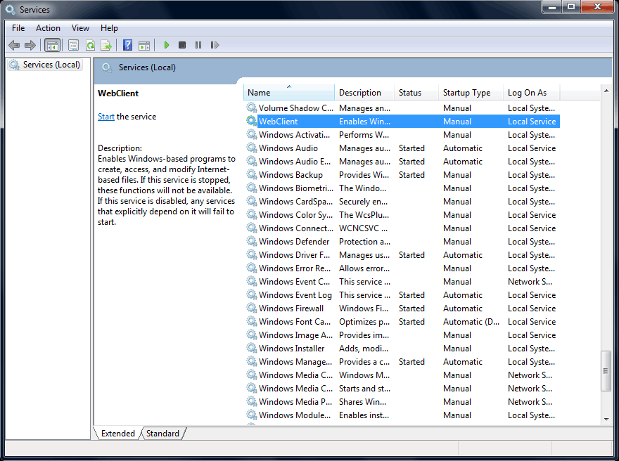The height and width of the screenshot is (461, 619).
Task: Click the Refresh toolbar icon
Action: tap(90, 45)
